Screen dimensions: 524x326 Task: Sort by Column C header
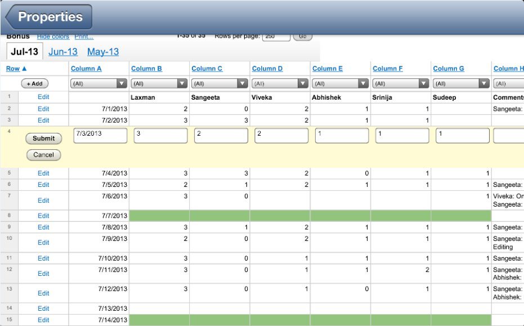(207, 69)
